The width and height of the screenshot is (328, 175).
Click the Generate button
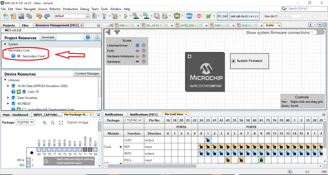(x=48, y=37)
